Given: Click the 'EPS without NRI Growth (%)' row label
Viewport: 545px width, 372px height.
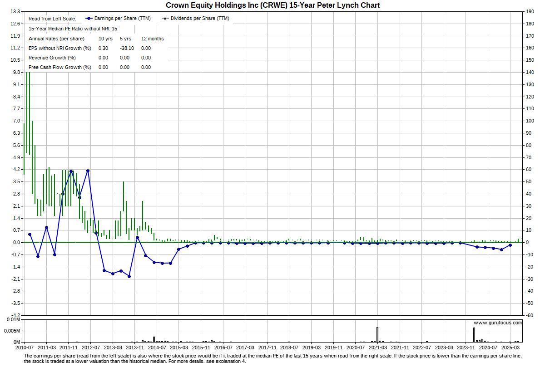Looking at the screenshot, I should pos(60,48).
